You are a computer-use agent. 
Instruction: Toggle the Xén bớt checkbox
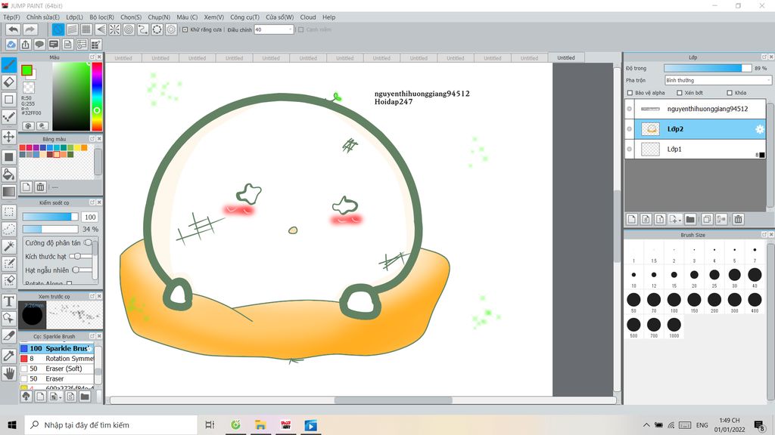tap(680, 93)
